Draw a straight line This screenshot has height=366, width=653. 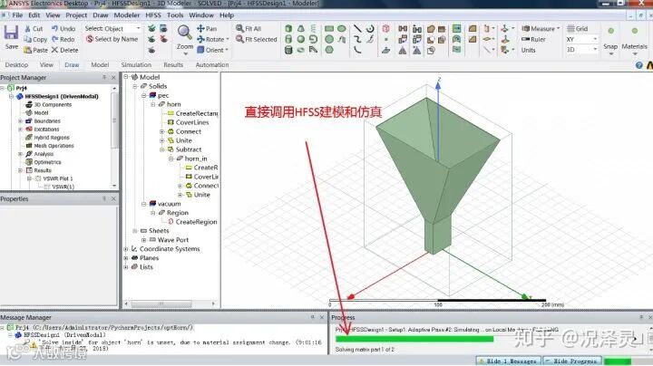(x=357, y=29)
